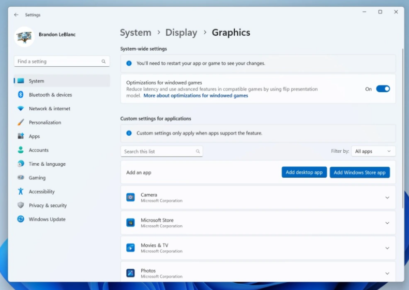This screenshot has width=409, height=290.
Task: Expand the Microsoft Store row chevron
Action: tap(387, 223)
